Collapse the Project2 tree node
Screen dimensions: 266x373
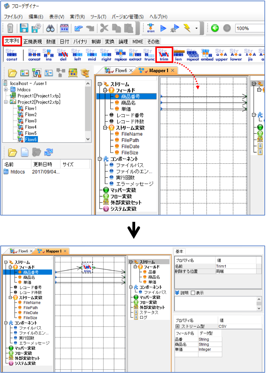point(6,102)
